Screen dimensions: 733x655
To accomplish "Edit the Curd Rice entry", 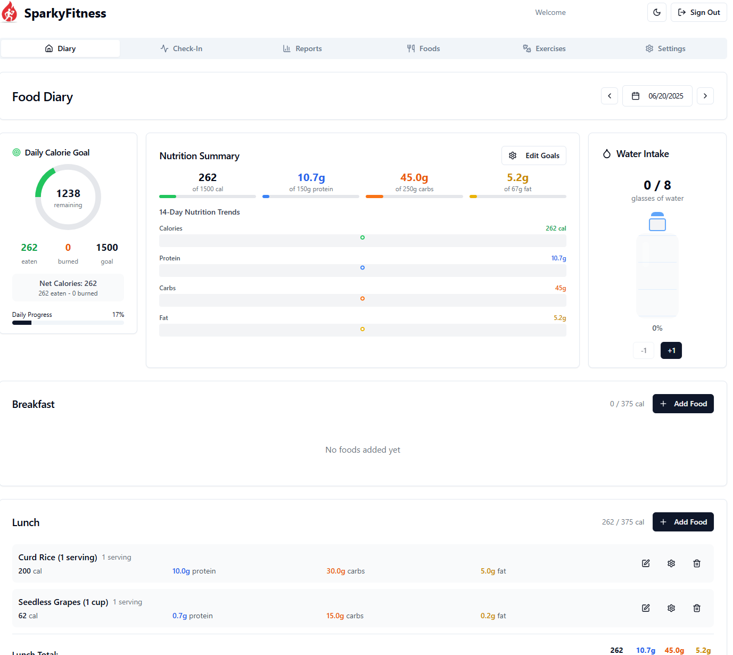I will click(646, 563).
